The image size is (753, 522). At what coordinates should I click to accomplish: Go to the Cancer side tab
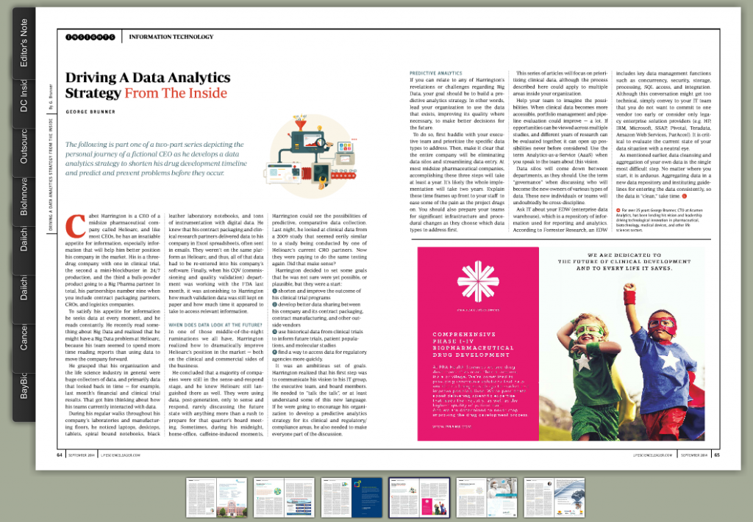pyautogui.click(x=24, y=337)
